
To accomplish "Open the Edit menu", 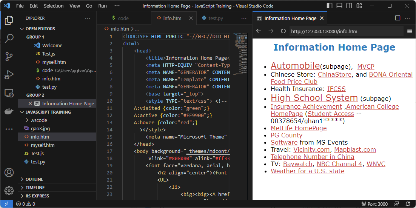I will (x=34, y=6).
